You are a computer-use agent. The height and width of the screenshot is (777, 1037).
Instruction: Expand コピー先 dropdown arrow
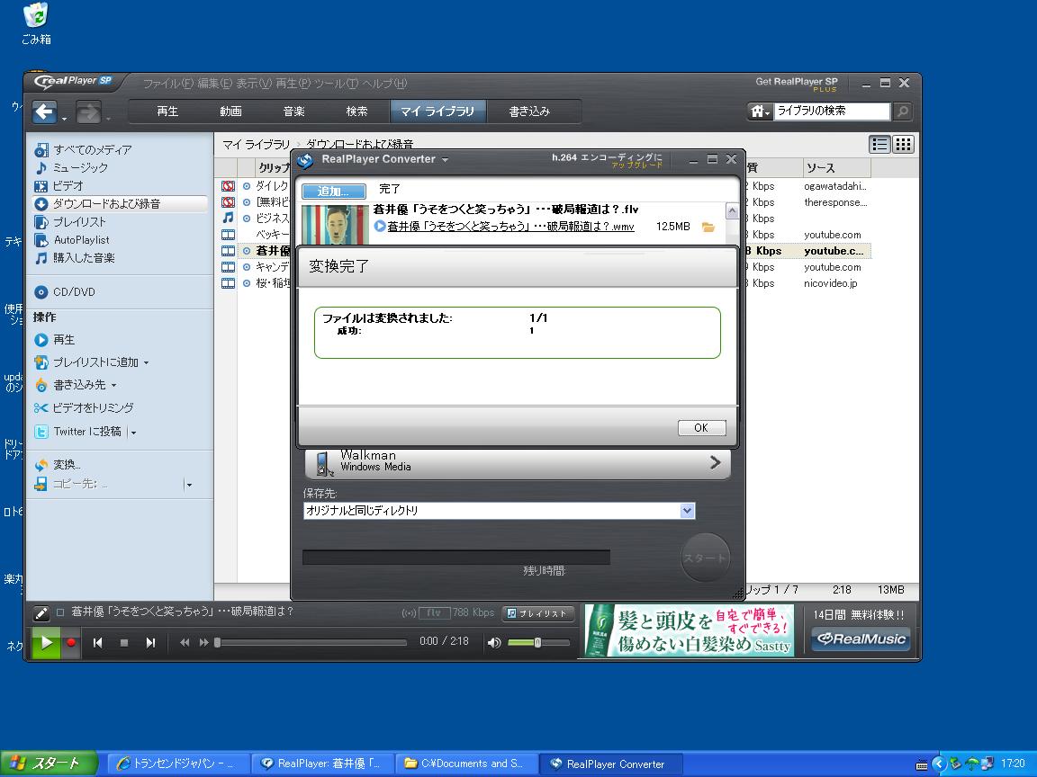(189, 485)
